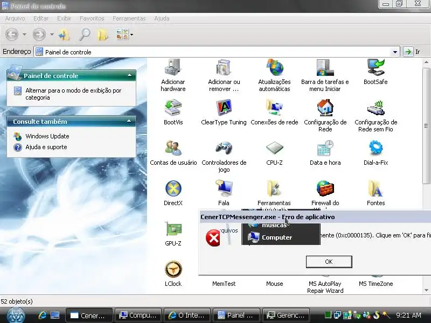
Task: Open Firewall do Windows icon
Action: coord(325,188)
